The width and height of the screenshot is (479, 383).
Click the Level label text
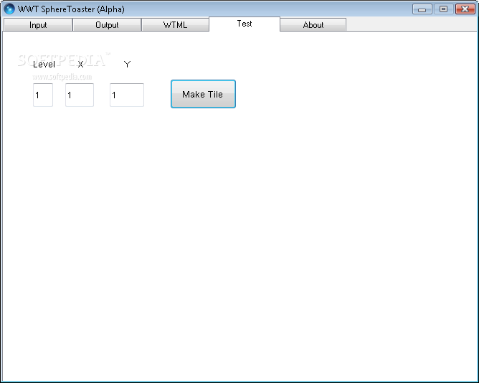click(x=44, y=65)
